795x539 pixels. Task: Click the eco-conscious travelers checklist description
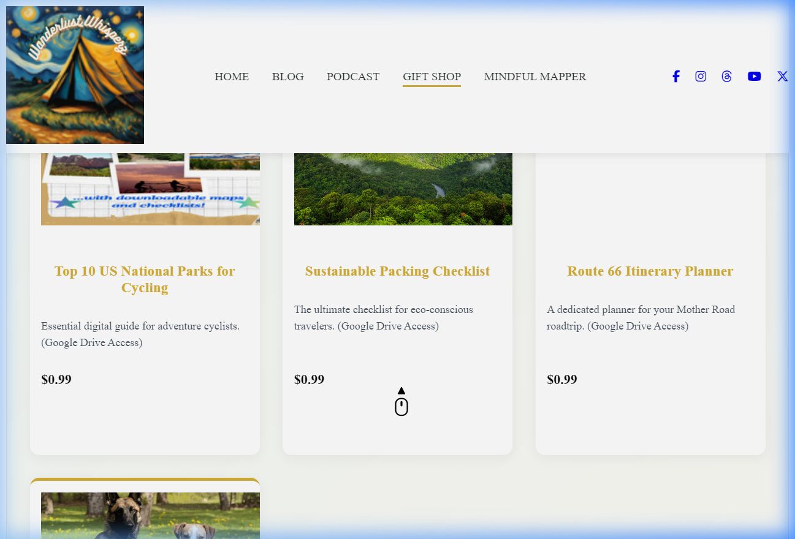(384, 318)
